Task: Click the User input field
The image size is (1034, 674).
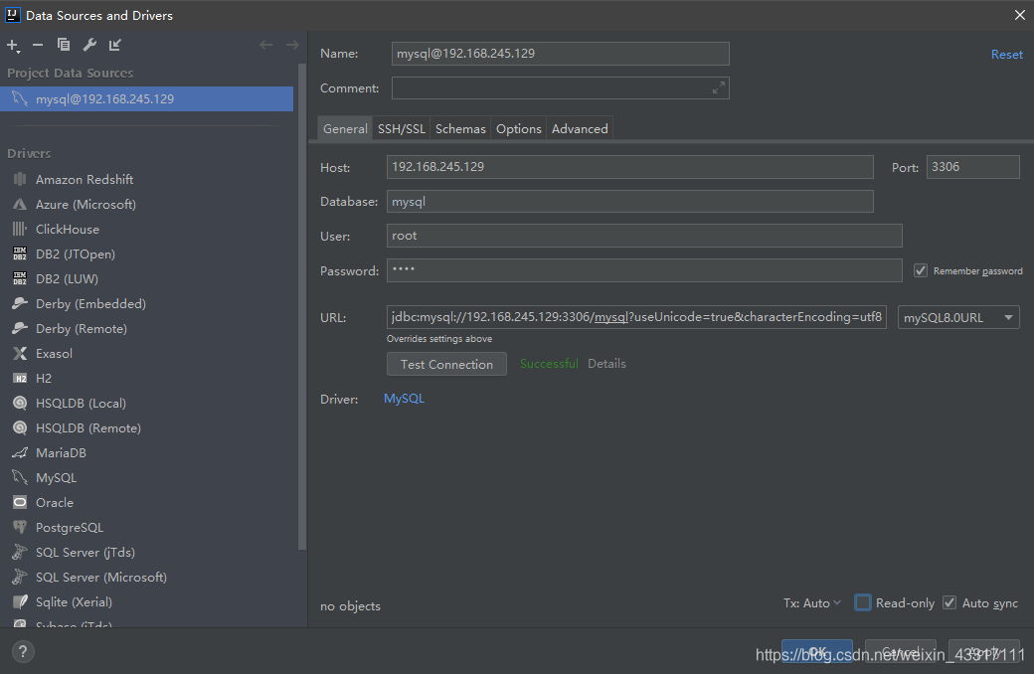Action: [x=644, y=236]
